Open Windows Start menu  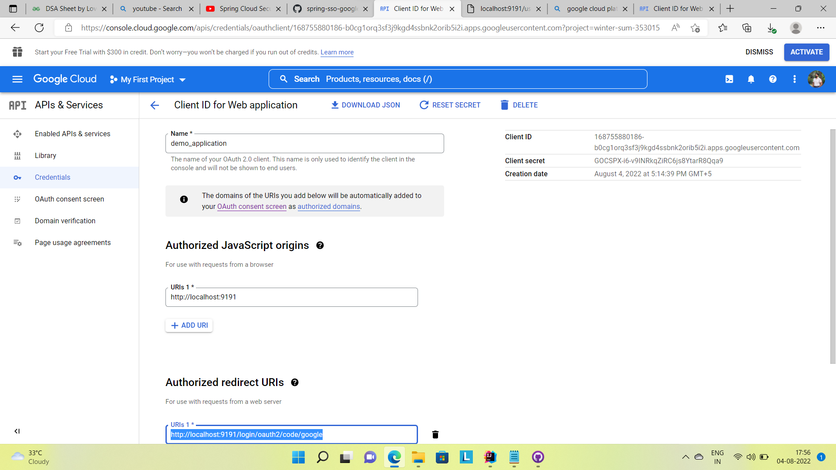click(x=298, y=457)
